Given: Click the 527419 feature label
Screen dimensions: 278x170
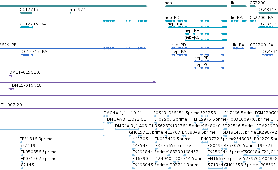Looking at the screenshot, I should (x=27, y=146).
